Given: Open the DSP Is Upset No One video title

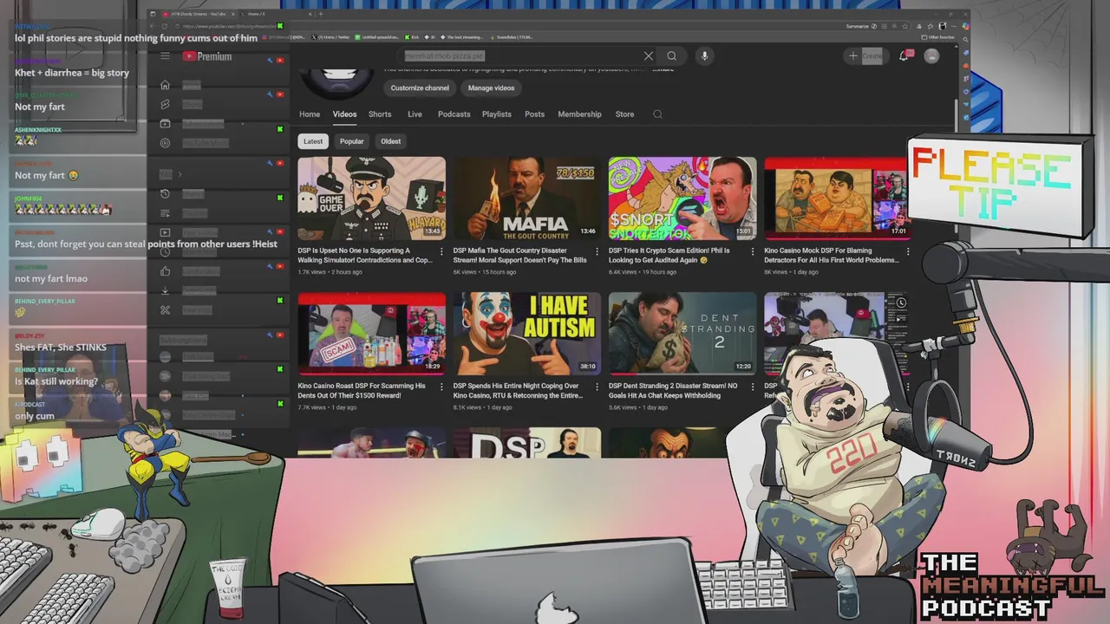Looking at the screenshot, I should pyautogui.click(x=365, y=255).
